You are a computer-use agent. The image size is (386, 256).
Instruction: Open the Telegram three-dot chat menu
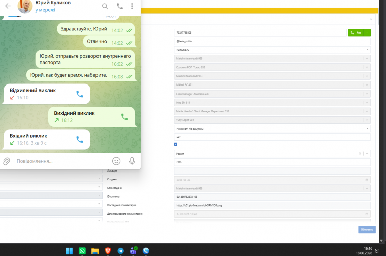(x=132, y=6)
